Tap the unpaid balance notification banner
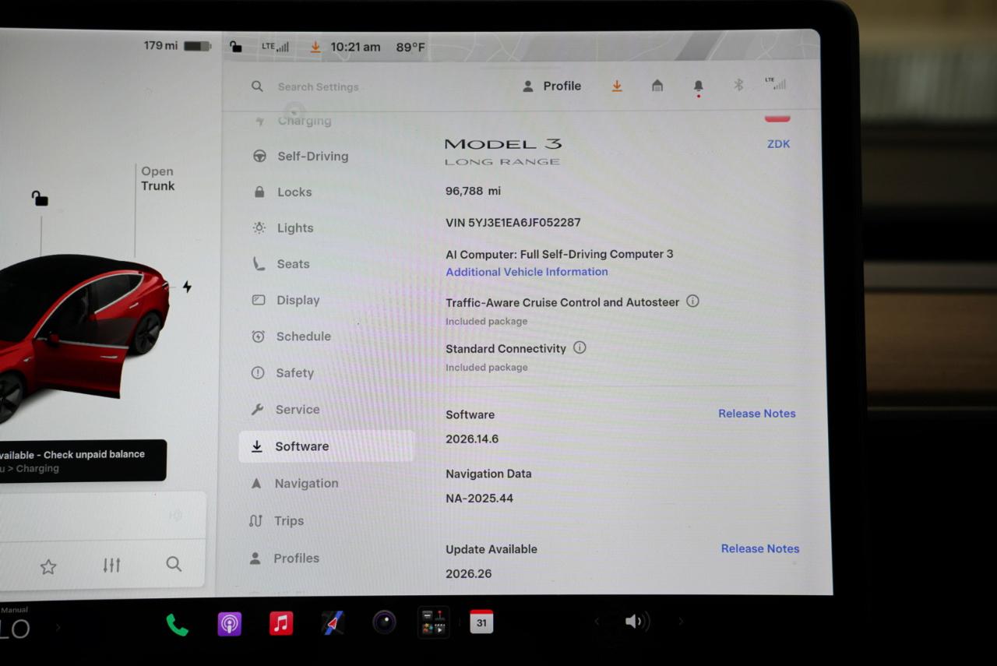This screenshot has width=997, height=666. coord(83,460)
